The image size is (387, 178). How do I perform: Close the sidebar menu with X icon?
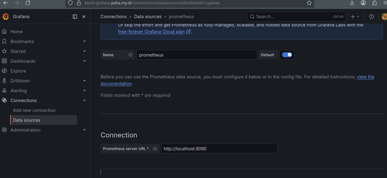point(84,17)
